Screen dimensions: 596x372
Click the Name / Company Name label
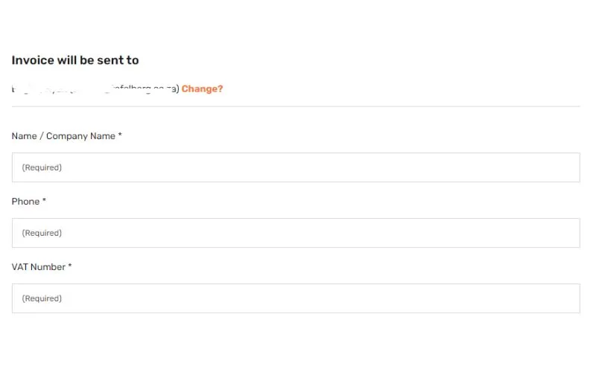(x=63, y=136)
